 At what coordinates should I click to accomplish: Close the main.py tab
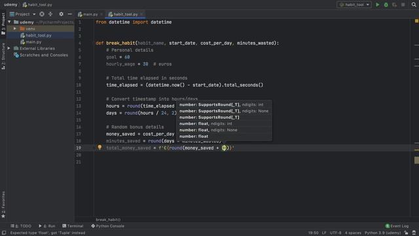(x=101, y=14)
